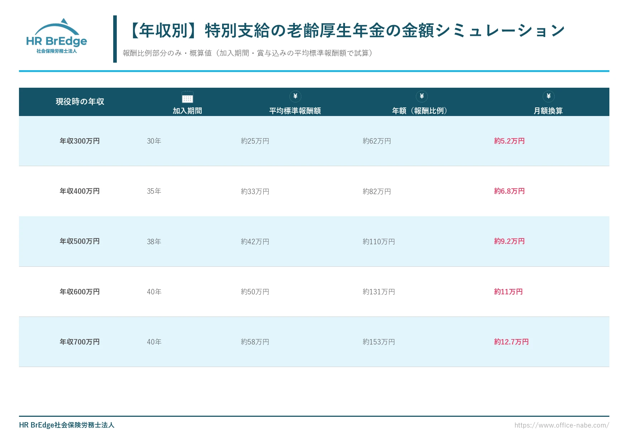
Task: Click the 約25万円 cell
Action: (x=255, y=141)
